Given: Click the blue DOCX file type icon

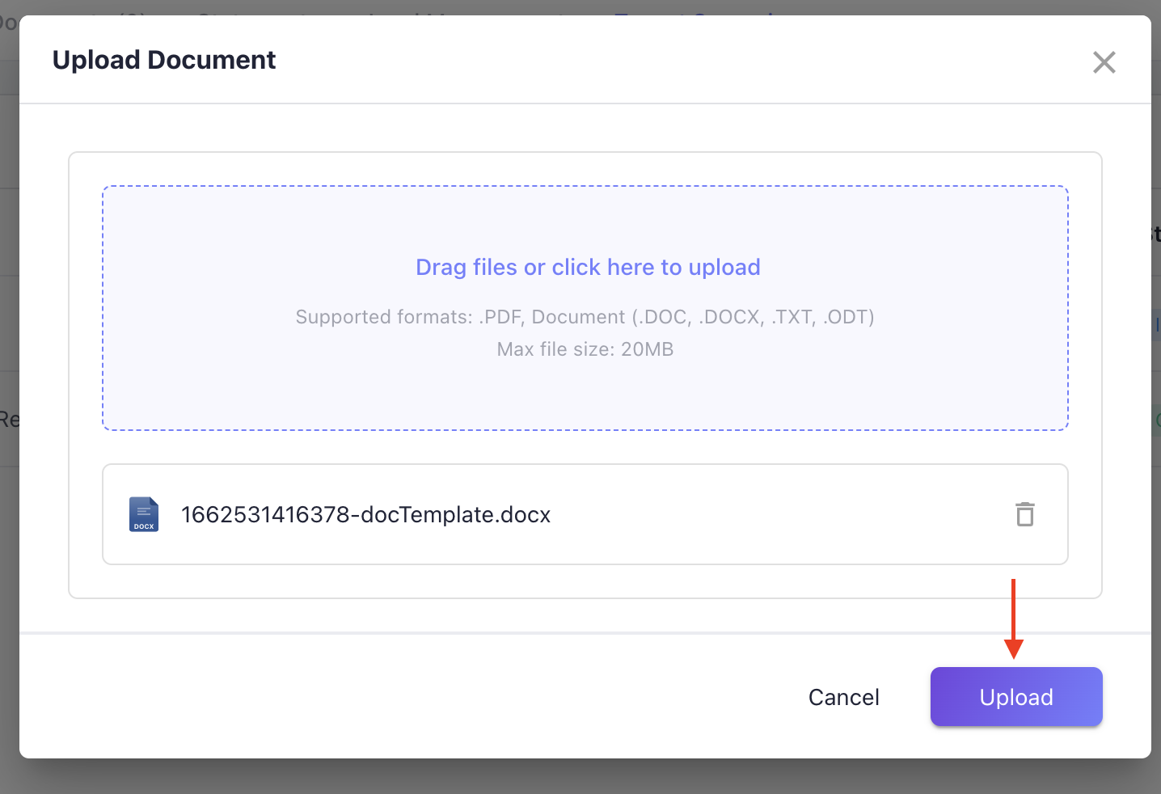Looking at the screenshot, I should [144, 514].
